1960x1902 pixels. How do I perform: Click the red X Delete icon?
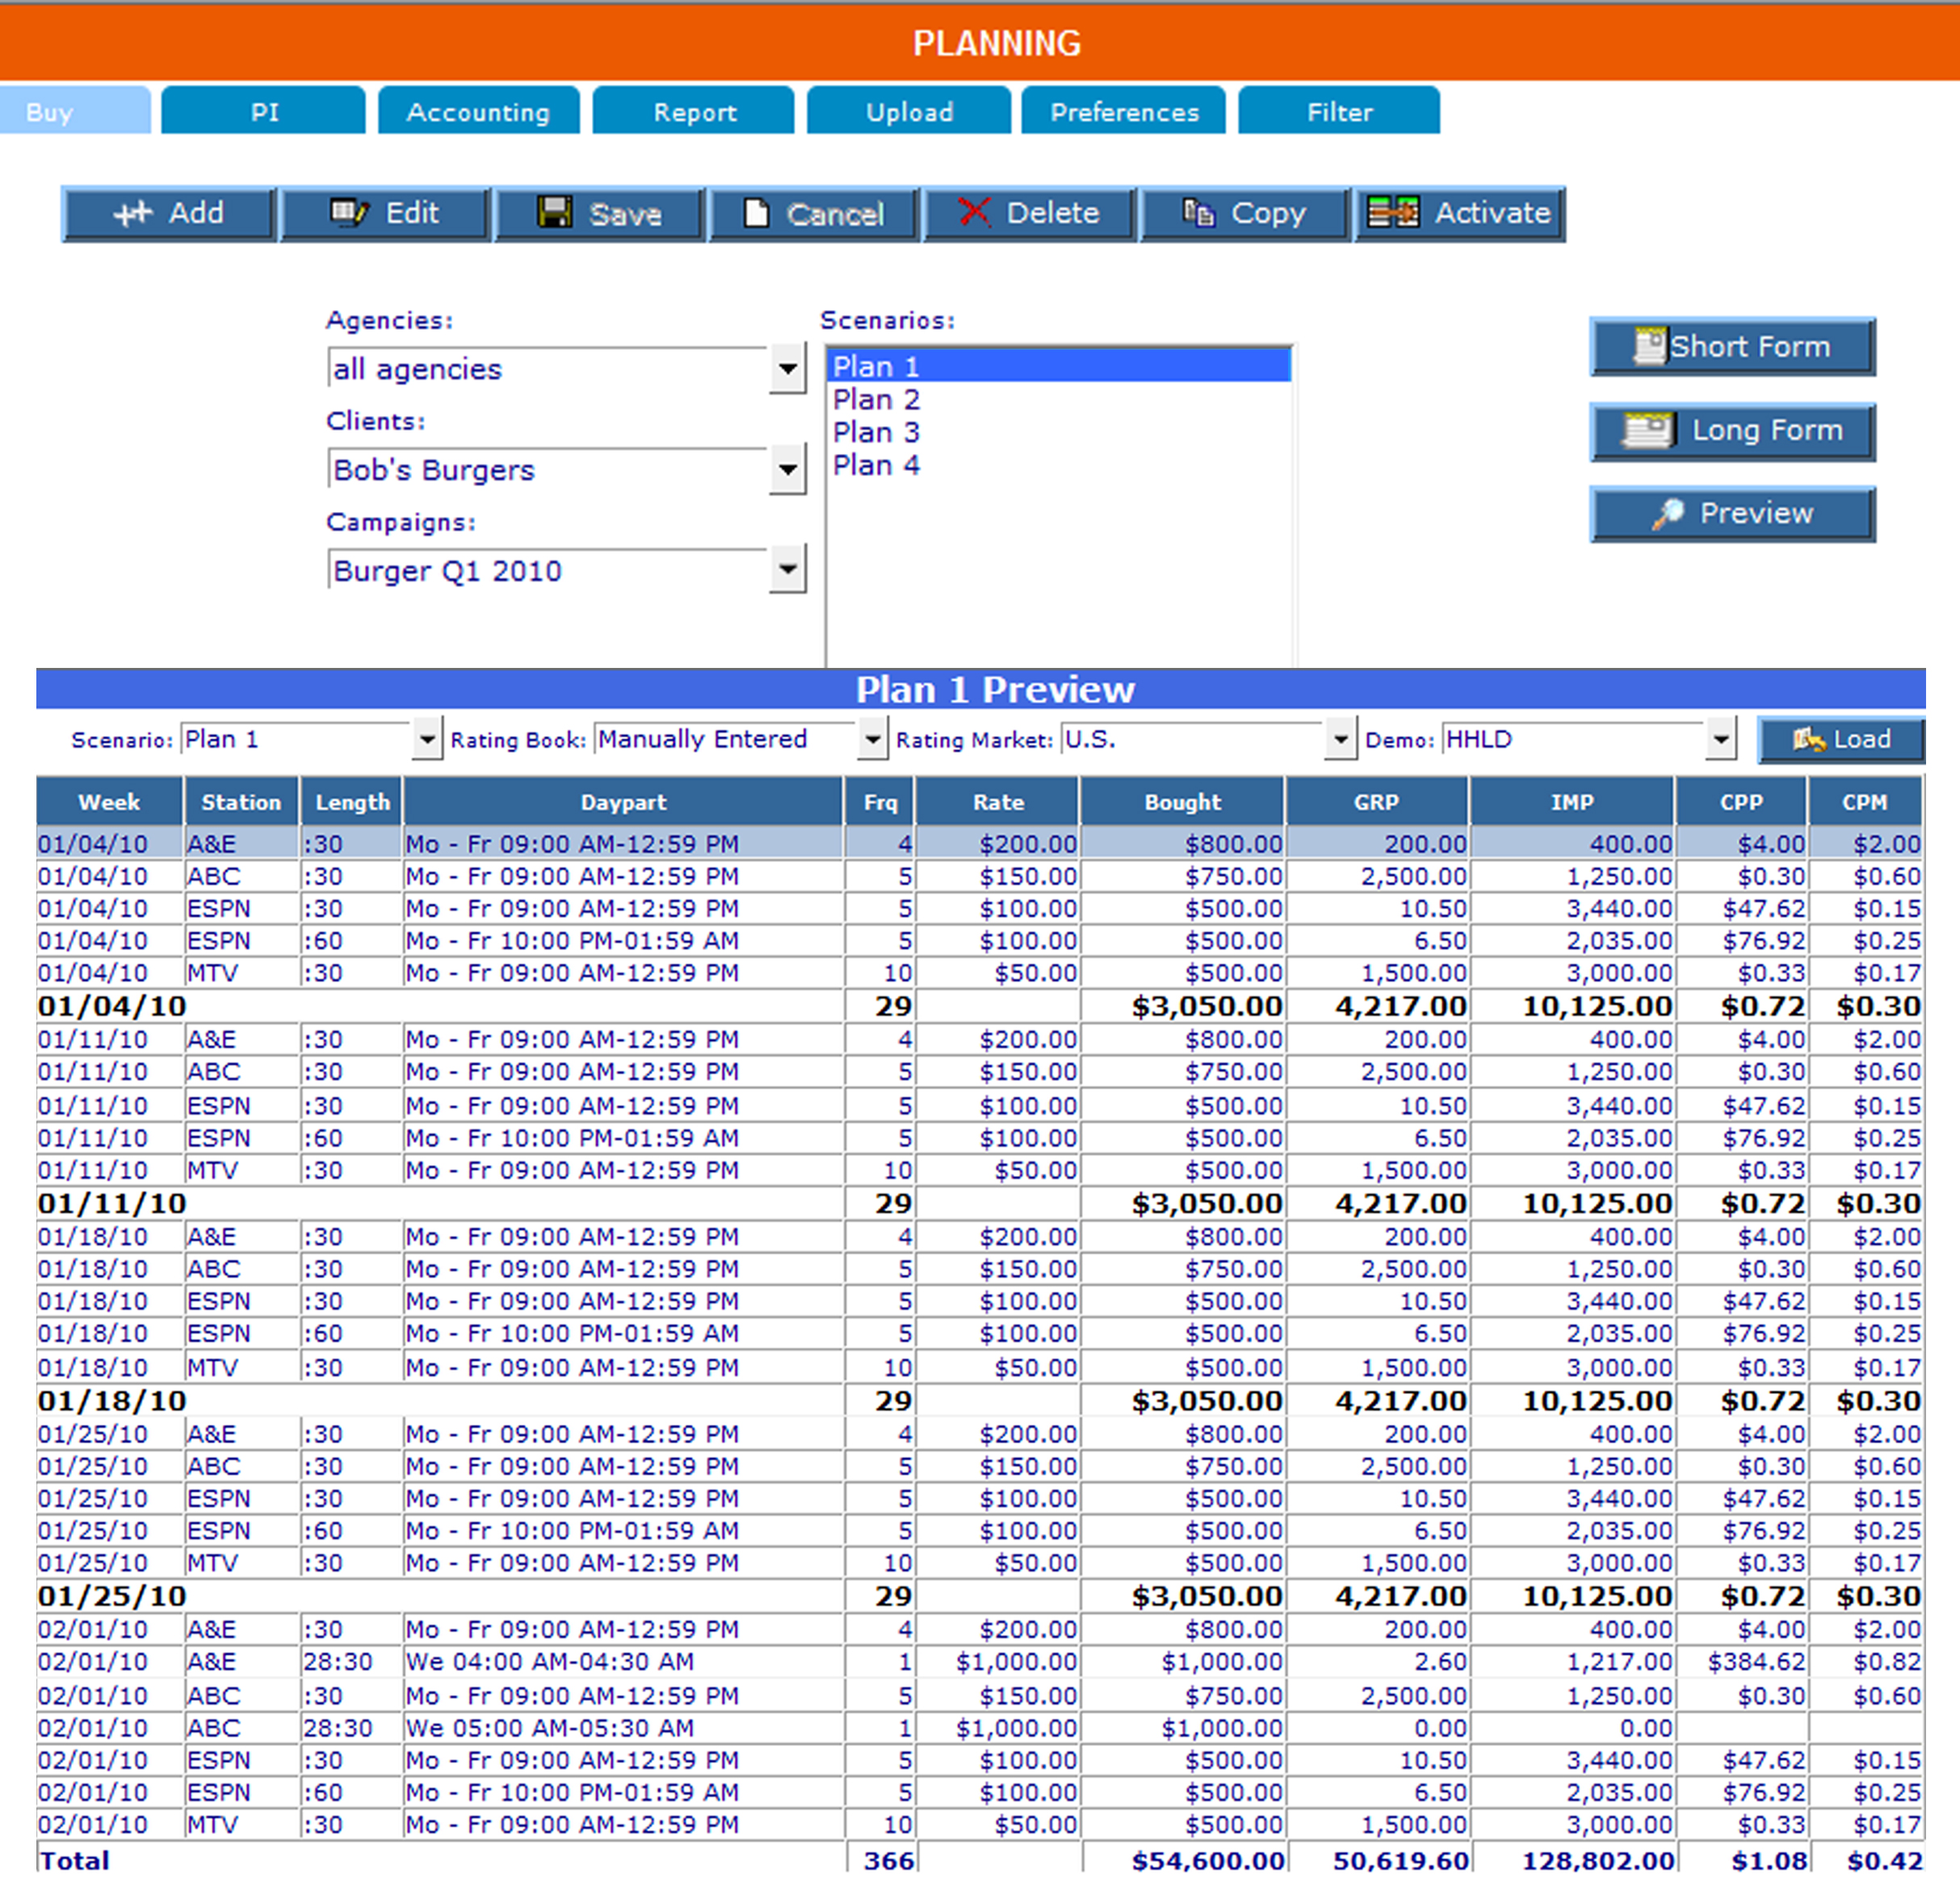(974, 212)
